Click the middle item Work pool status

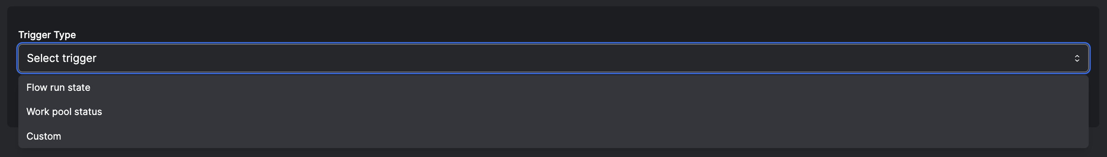(x=553, y=112)
